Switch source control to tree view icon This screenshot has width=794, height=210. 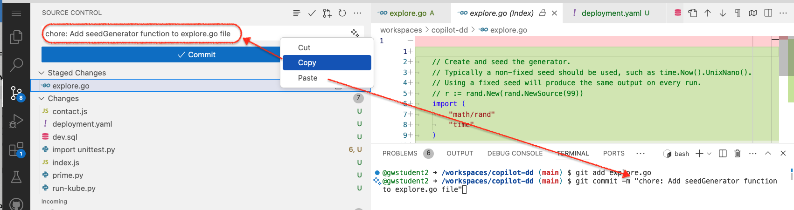(296, 13)
